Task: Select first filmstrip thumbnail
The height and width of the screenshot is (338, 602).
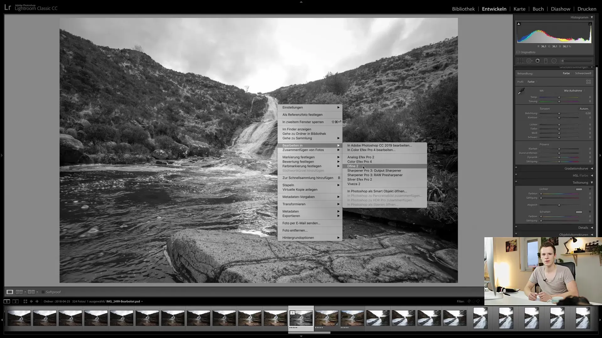Action: click(19, 318)
